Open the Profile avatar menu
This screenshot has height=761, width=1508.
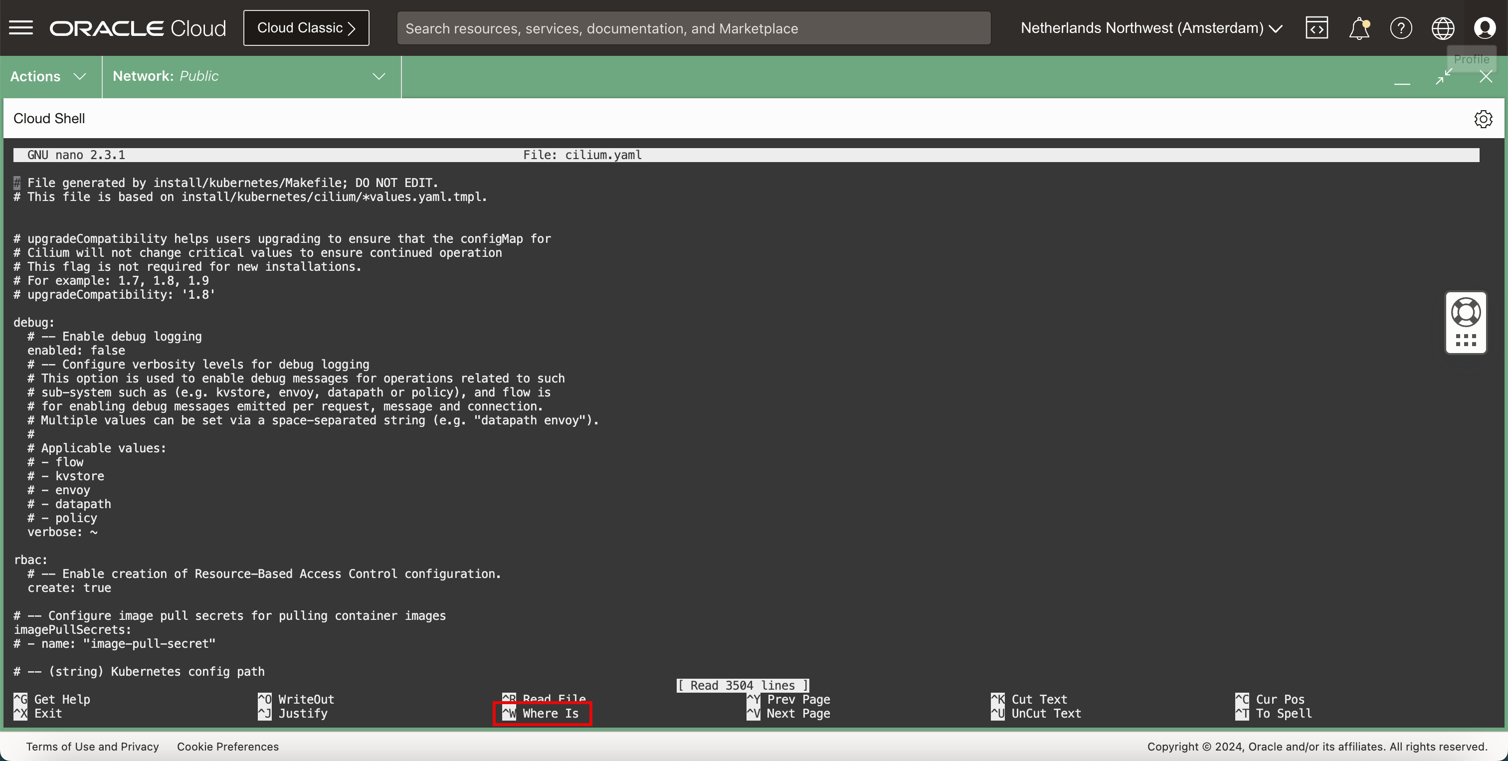pos(1485,27)
